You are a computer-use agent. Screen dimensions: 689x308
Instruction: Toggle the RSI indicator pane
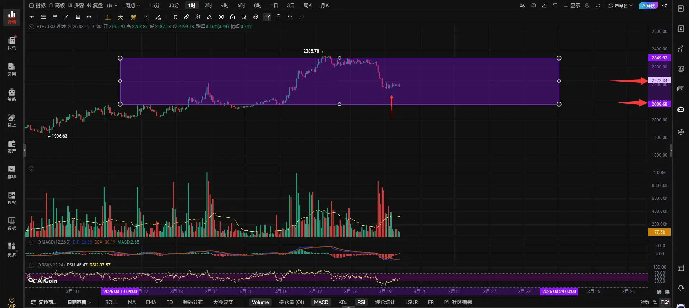pos(361,302)
